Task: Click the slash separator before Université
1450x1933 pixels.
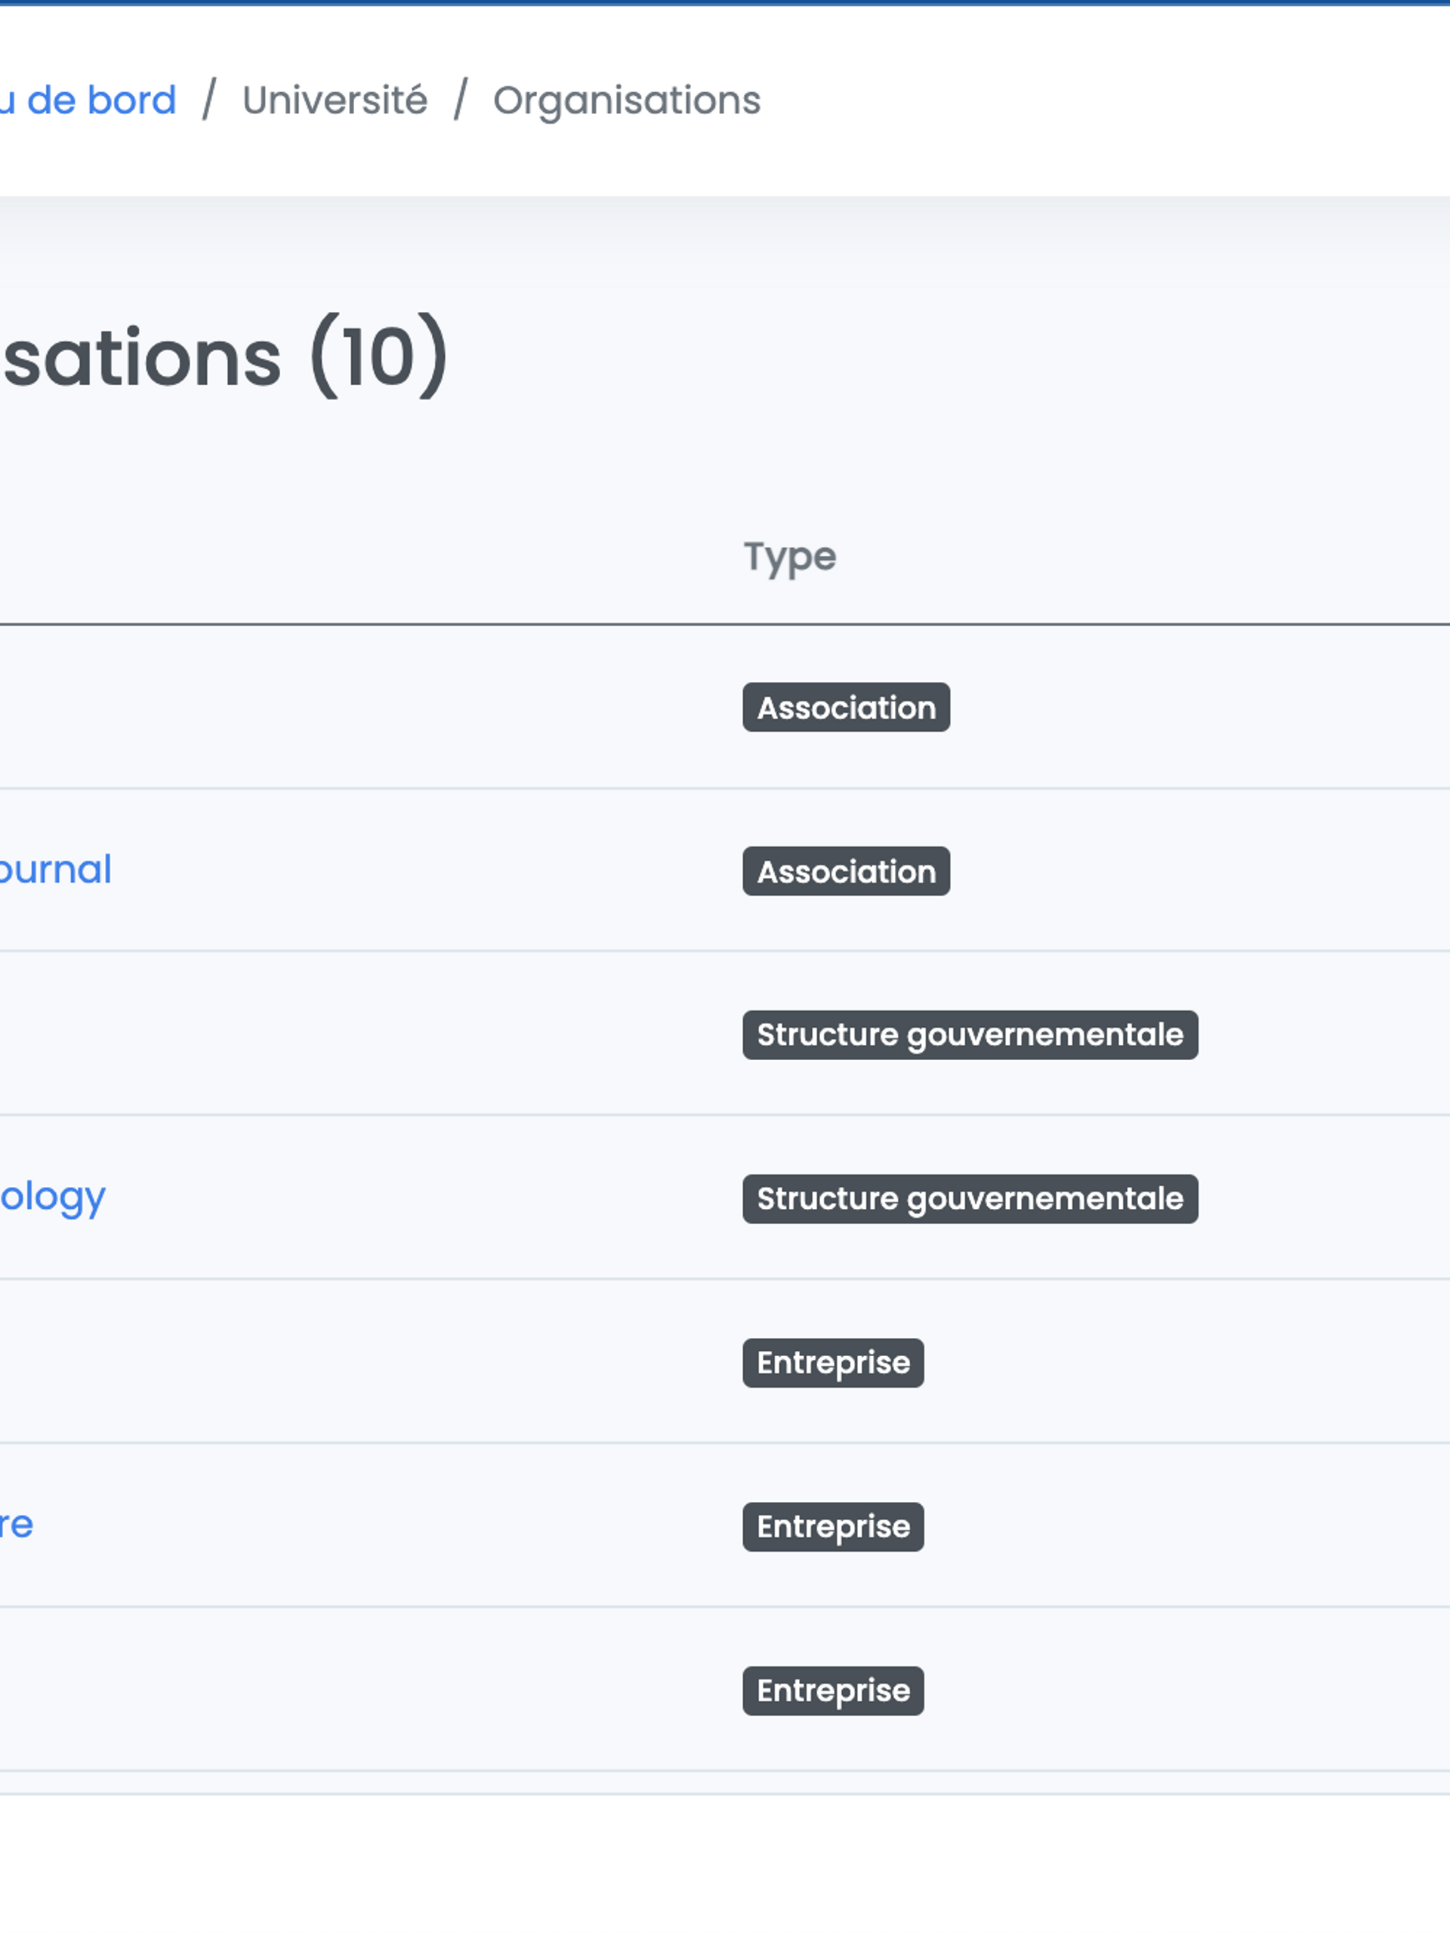Action: coord(209,100)
